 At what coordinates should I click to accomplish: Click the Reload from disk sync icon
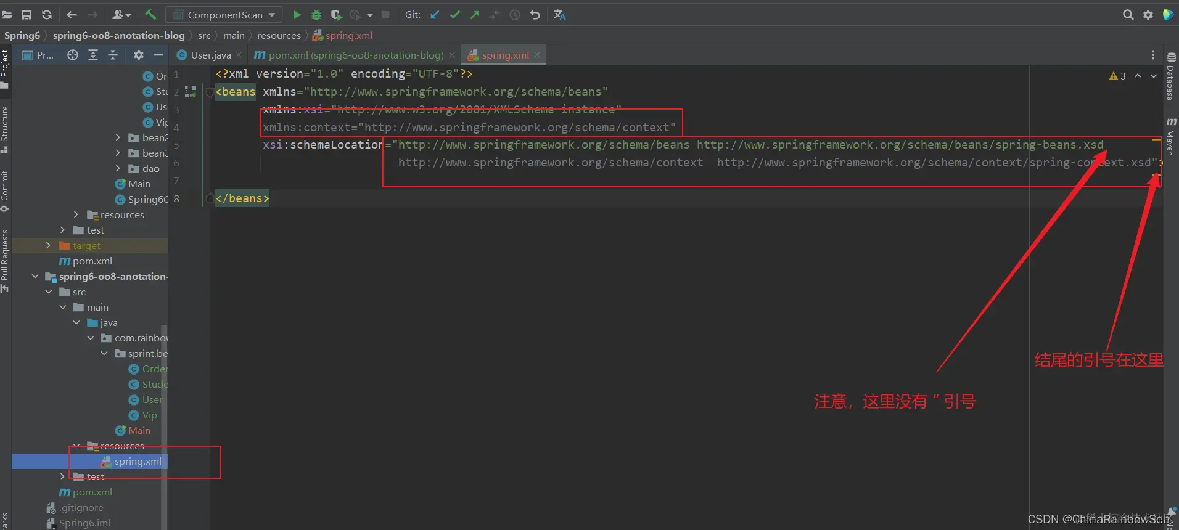(x=47, y=15)
